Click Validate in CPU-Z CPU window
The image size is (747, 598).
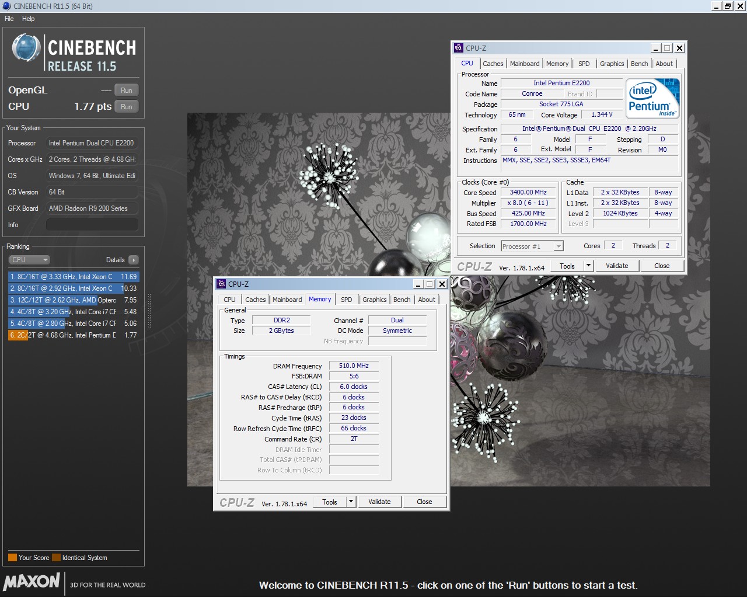click(x=617, y=266)
